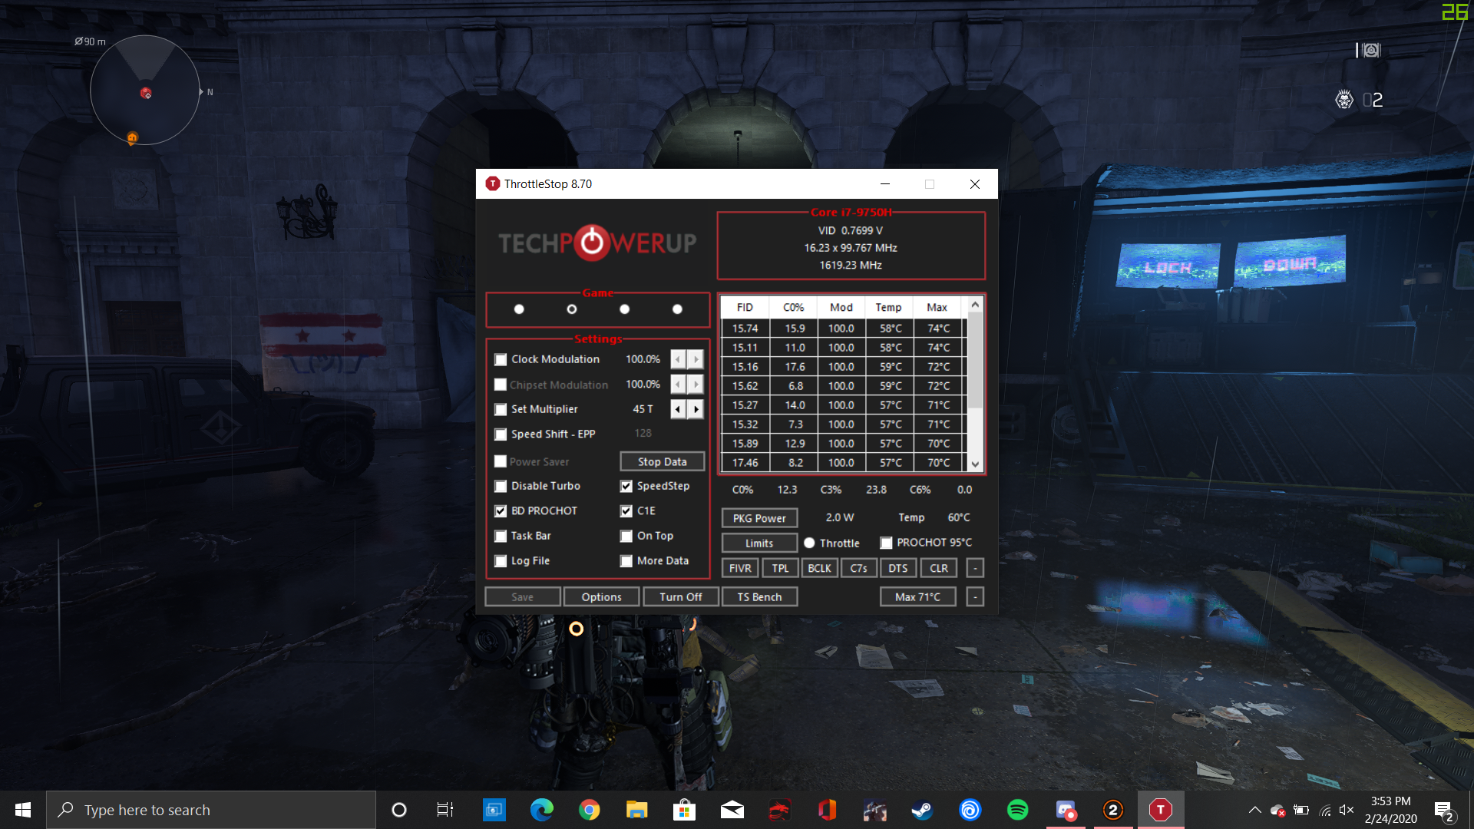Toggle the SpeedStep checkbox
The width and height of the screenshot is (1474, 829).
[x=626, y=486]
